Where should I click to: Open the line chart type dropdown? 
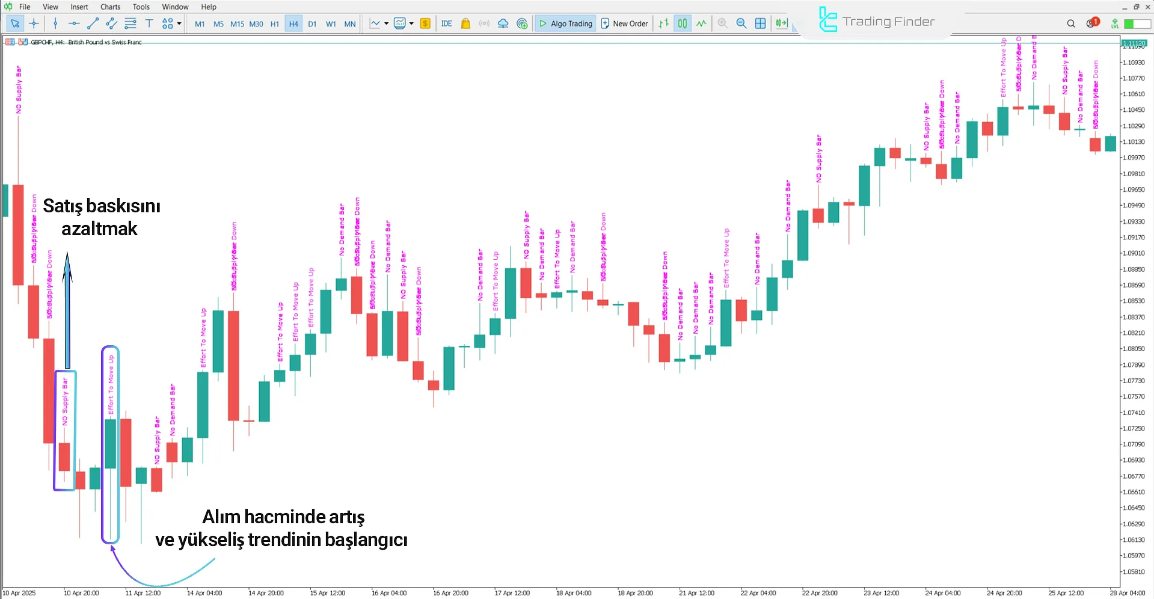click(x=387, y=23)
